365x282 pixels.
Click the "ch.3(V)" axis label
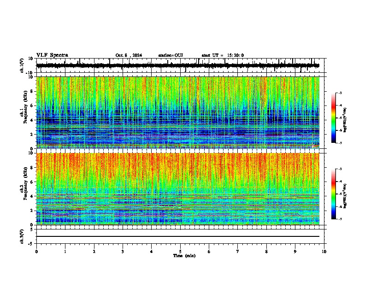[22, 236]
